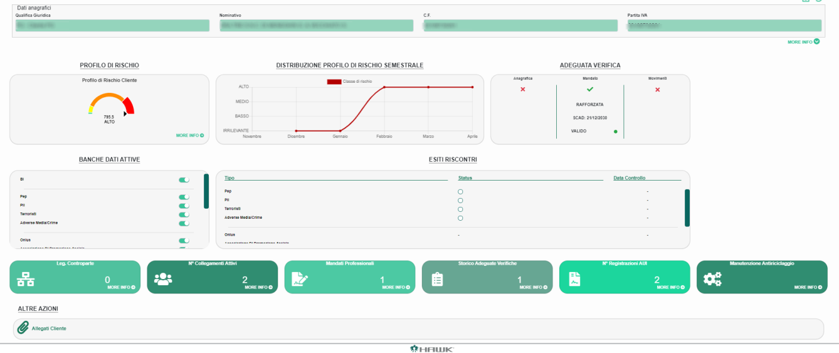
Task: Click the red X under Movimenti
Action: pos(657,90)
